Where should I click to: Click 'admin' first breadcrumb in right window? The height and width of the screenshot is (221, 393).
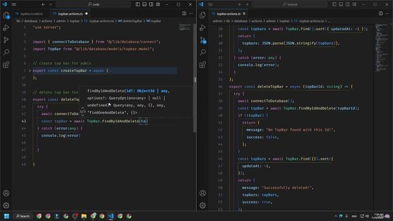pyautogui.click(x=217, y=21)
